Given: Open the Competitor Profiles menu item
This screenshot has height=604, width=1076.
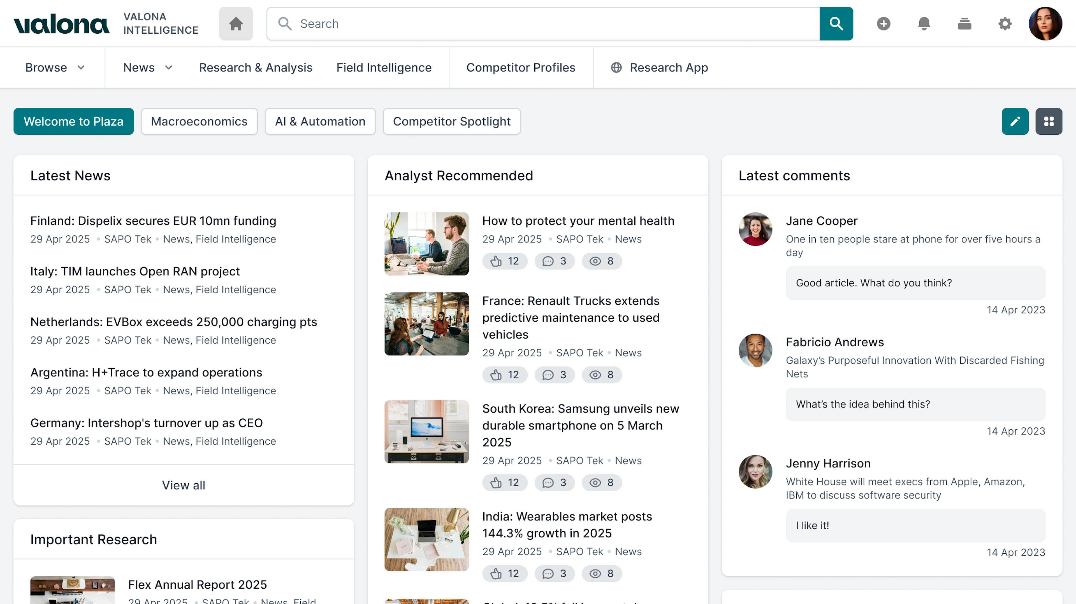Looking at the screenshot, I should click(x=520, y=67).
